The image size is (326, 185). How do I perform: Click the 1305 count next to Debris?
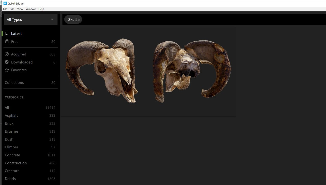coord(51,179)
